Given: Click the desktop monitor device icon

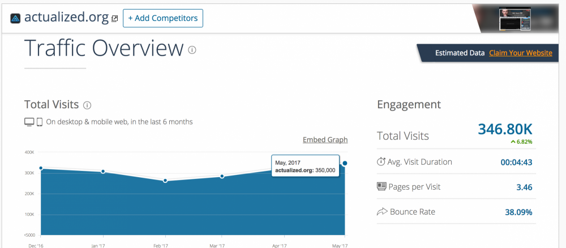Looking at the screenshot, I should click(x=29, y=122).
